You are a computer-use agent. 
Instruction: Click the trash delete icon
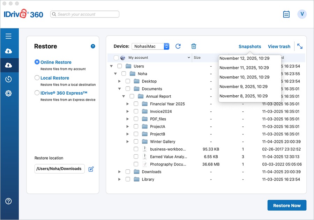(x=194, y=46)
